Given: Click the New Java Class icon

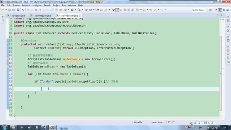Looking at the screenshot, I should click(x=91, y=10).
